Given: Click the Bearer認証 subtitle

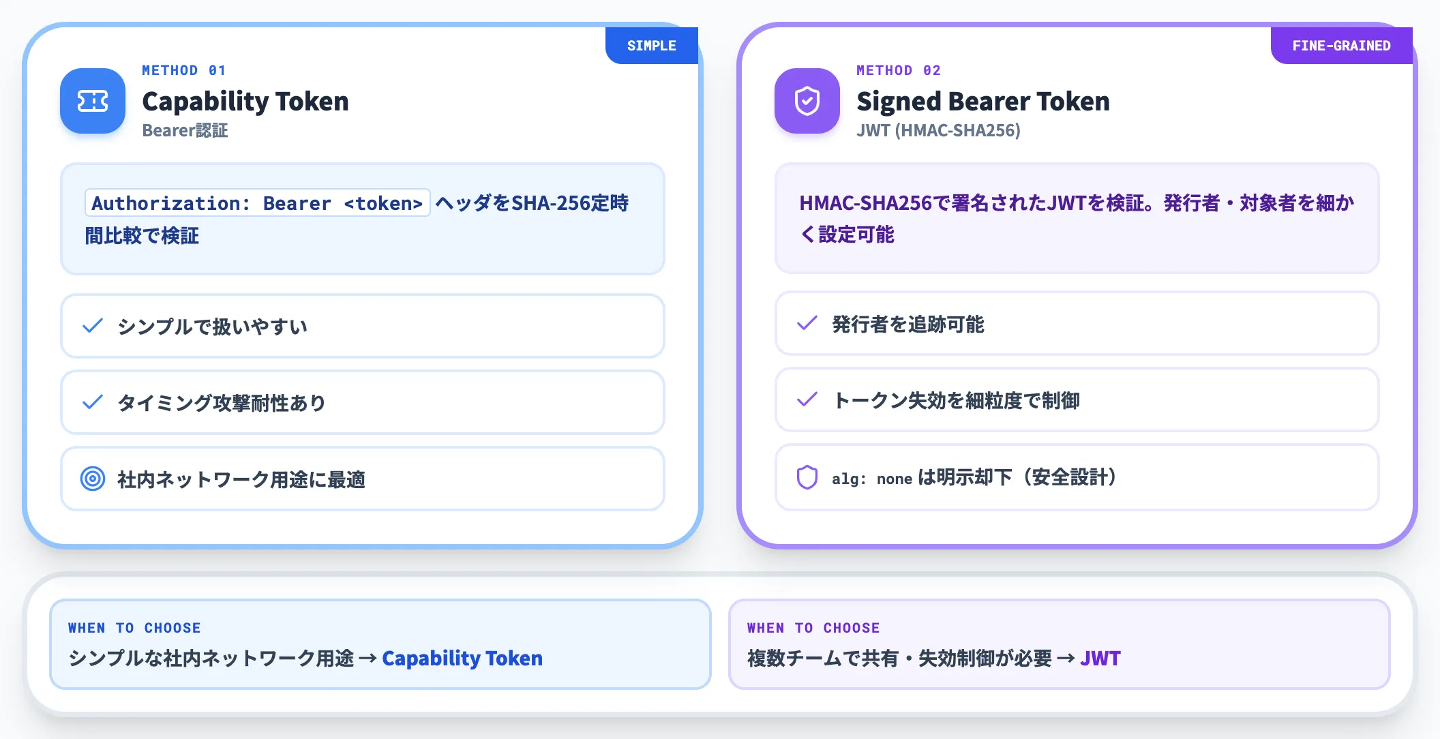Looking at the screenshot, I should tap(185, 130).
